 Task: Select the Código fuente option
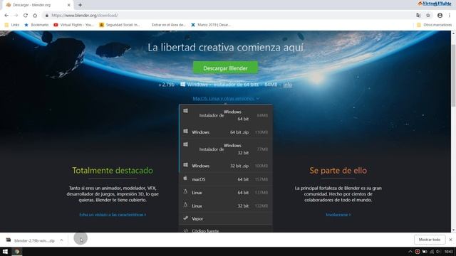pos(226,229)
